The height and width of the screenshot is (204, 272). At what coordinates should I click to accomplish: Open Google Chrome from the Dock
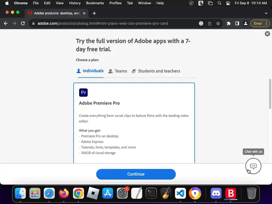(78, 193)
